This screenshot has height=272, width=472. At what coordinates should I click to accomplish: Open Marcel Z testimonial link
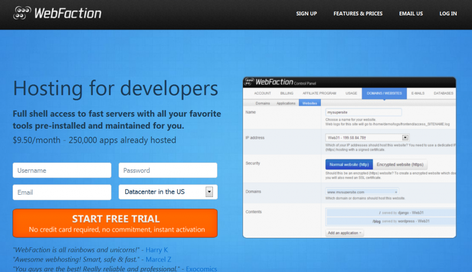pyautogui.click(x=158, y=260)
